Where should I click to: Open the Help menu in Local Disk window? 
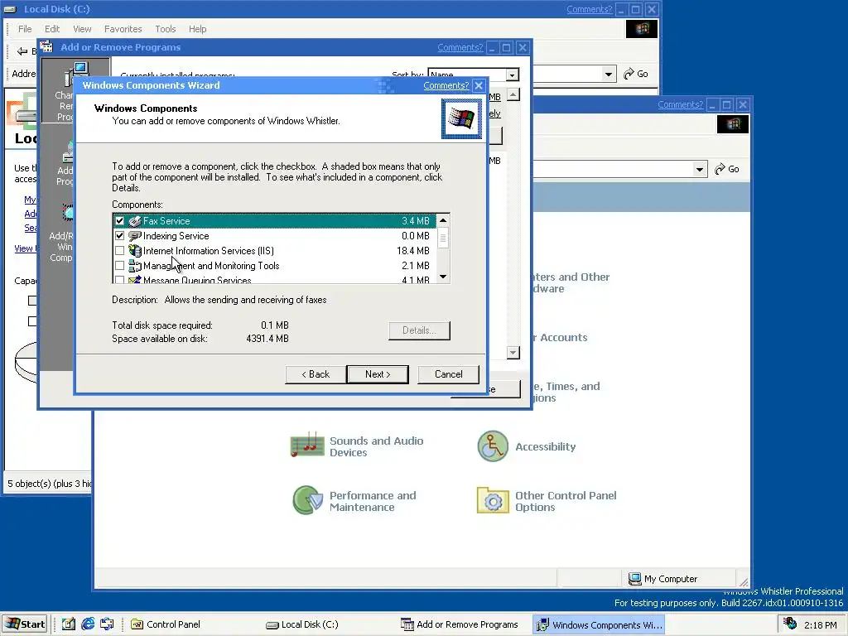197,29
